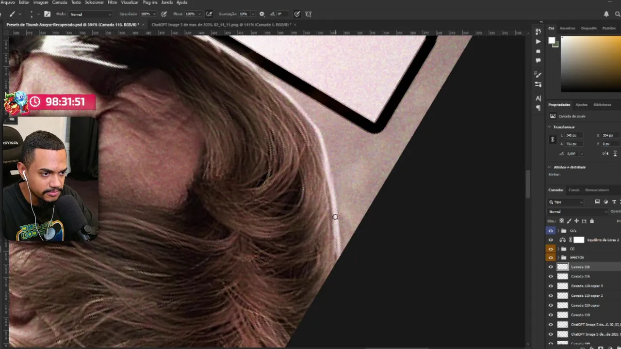Open the Fluxo dropdown arrow
Screen dimensions: 621x349
click(199, 14)
